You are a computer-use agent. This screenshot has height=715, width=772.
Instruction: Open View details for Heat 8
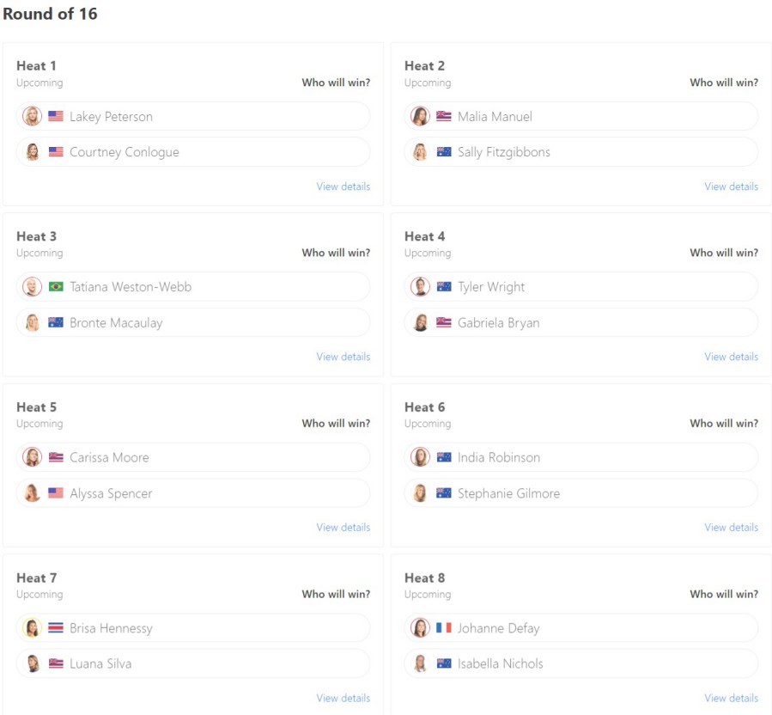coord(731,698)
